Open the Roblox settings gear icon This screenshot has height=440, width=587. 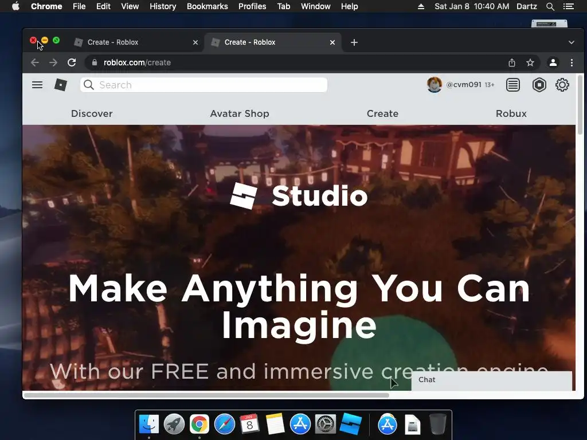pyautogui.click(x=562, y=85)
